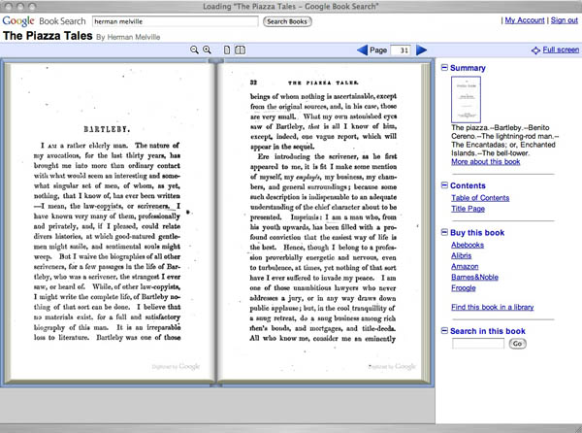
Task: Zoom in using the plus magnifier icon
Action: pyautogui.click(x=208, y=50)
